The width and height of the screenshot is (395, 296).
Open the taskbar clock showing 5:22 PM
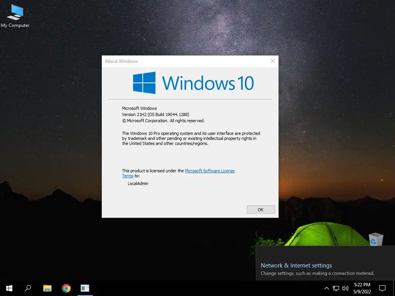[x=362, y=288]
